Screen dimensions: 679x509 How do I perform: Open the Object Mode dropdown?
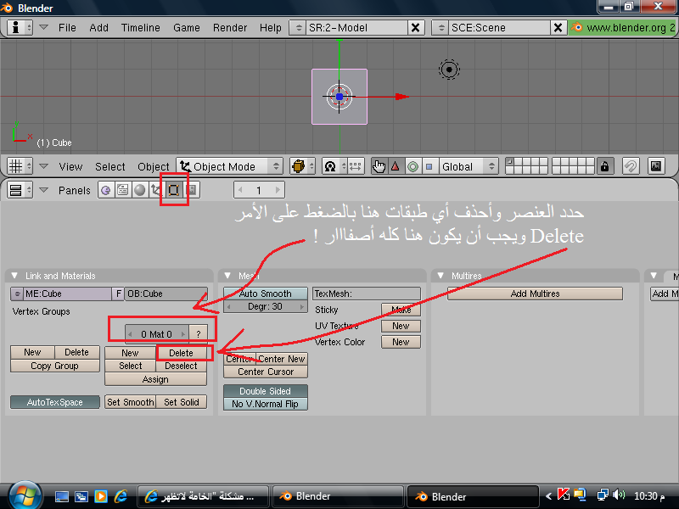click(229, 166)
